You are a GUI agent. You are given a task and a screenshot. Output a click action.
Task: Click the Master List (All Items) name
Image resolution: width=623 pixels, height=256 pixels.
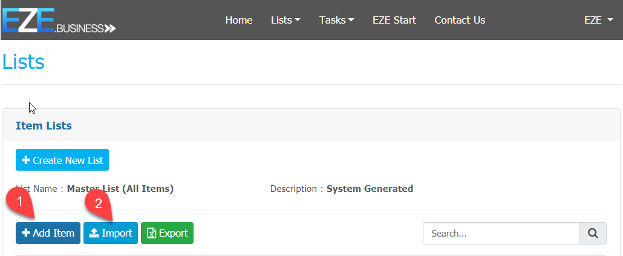120,189
